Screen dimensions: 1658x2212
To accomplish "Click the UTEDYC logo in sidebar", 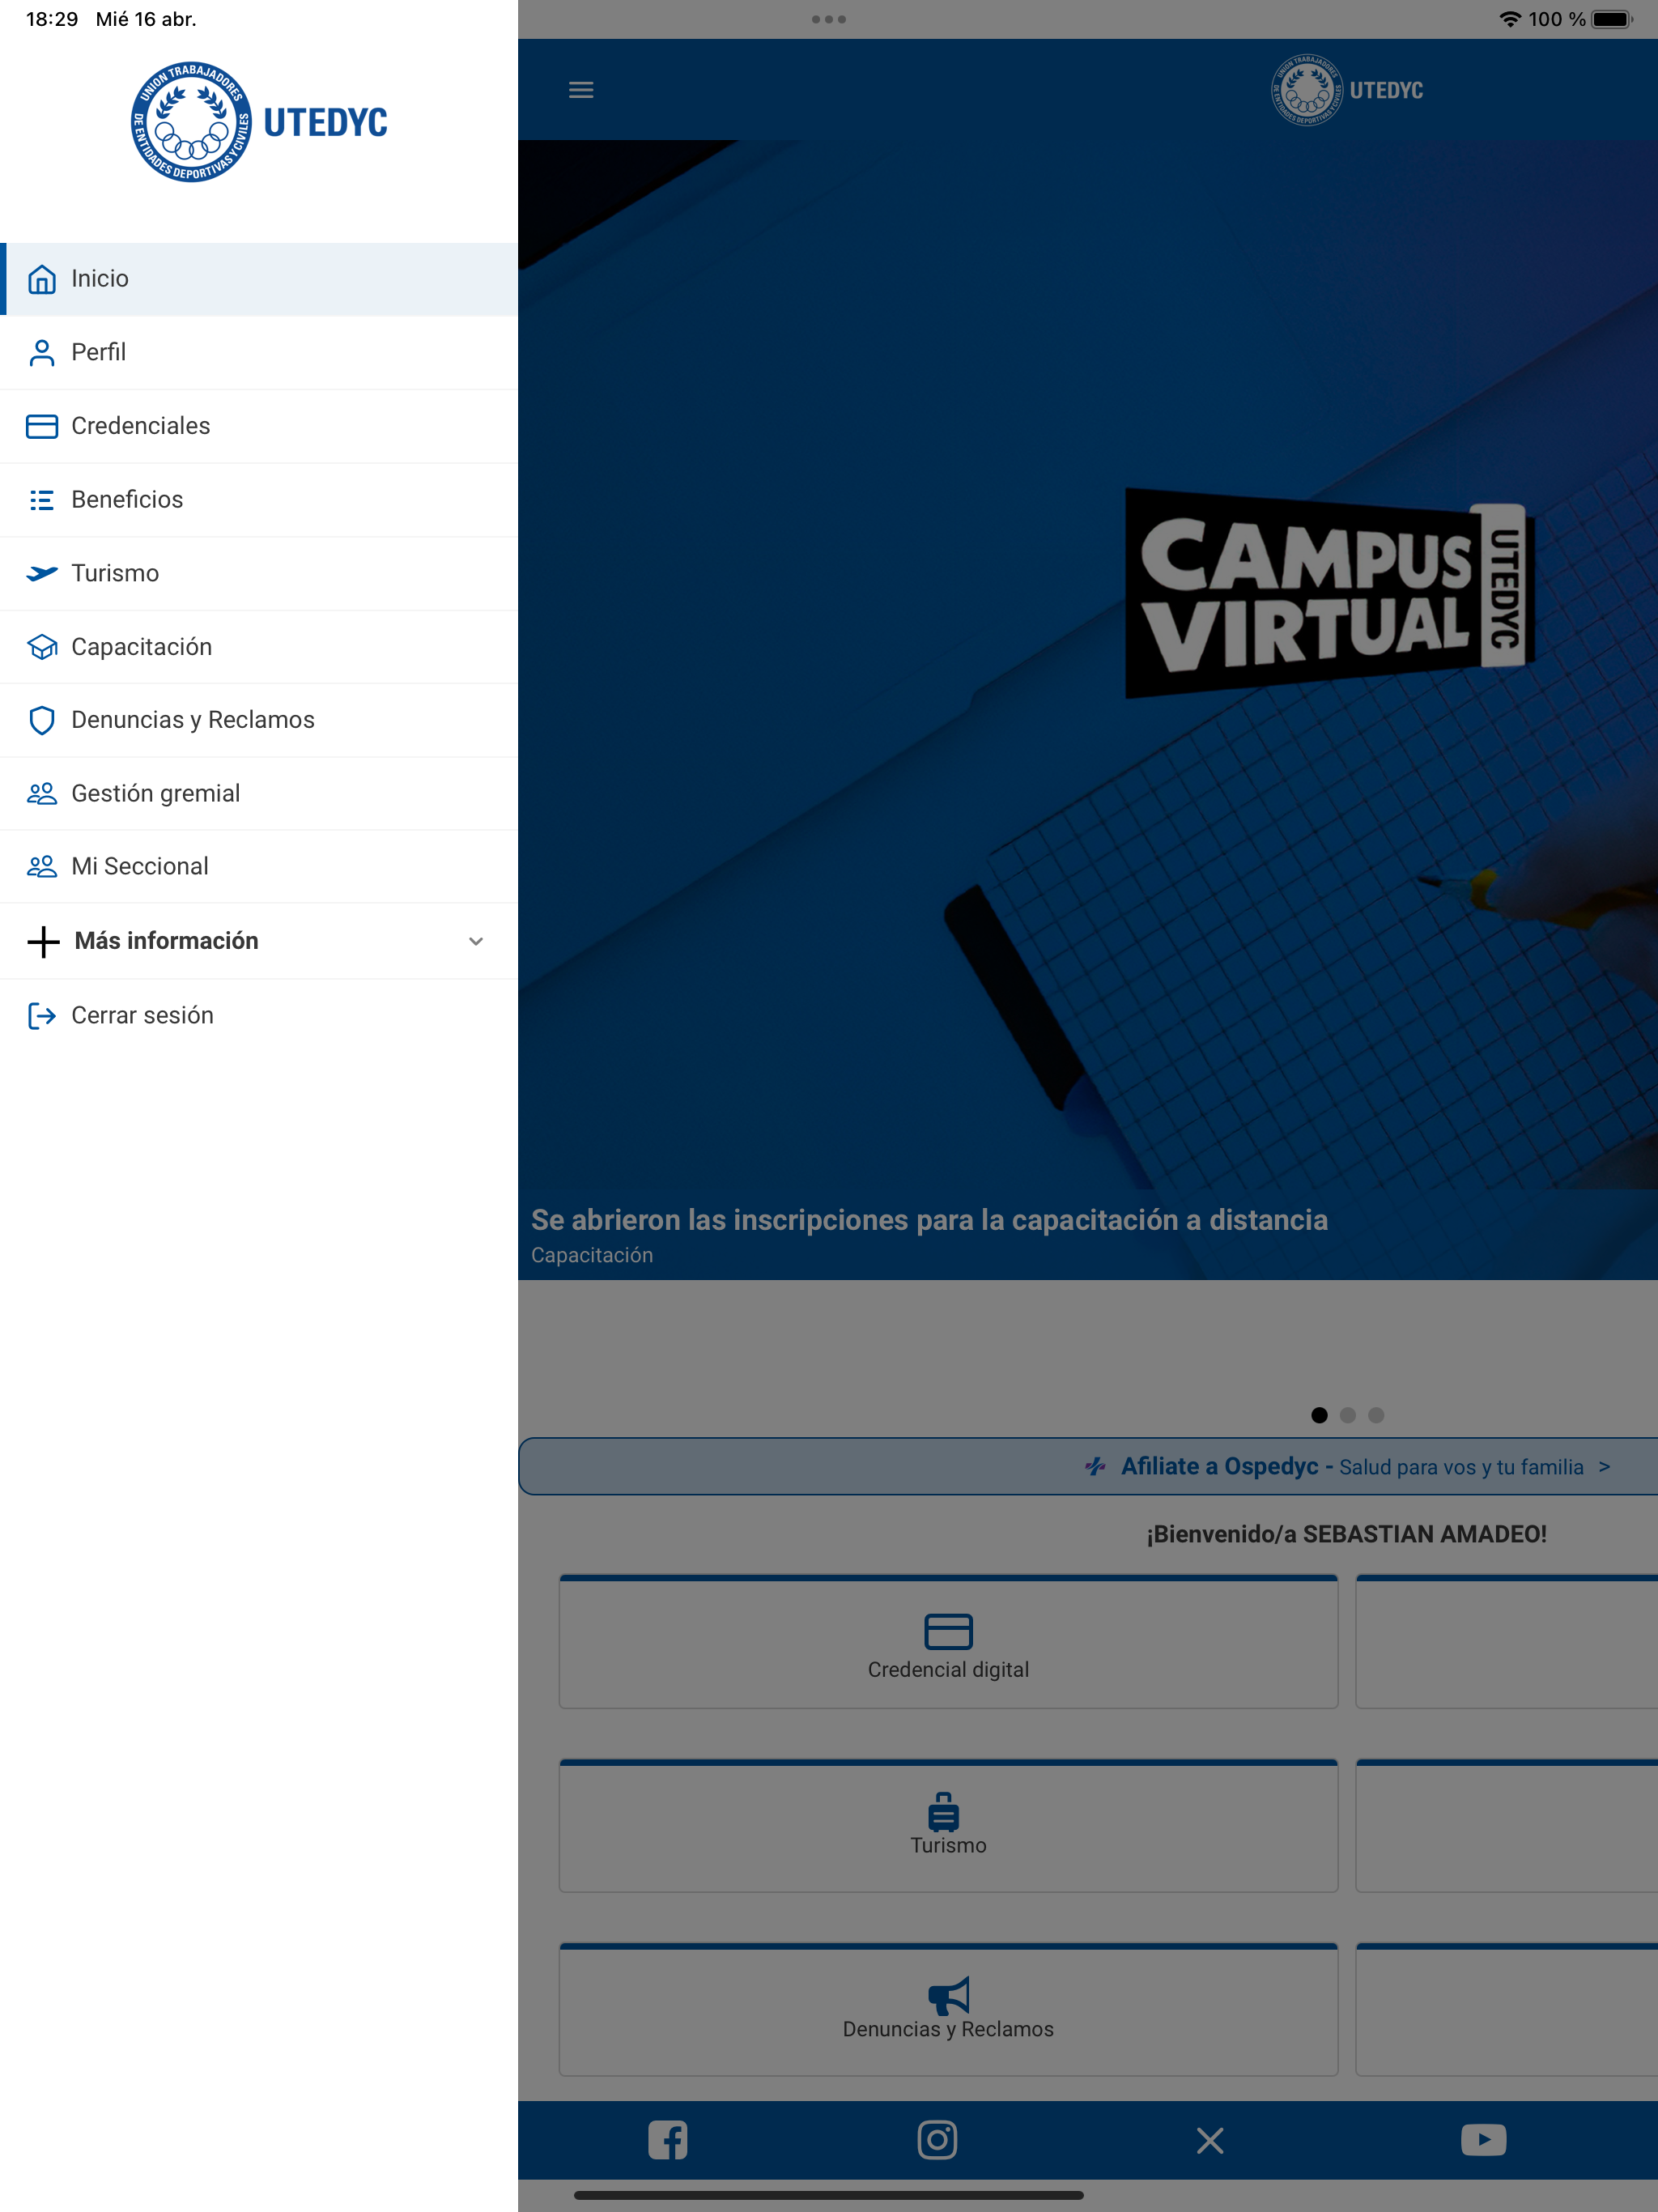I will [x=259, y=122].
